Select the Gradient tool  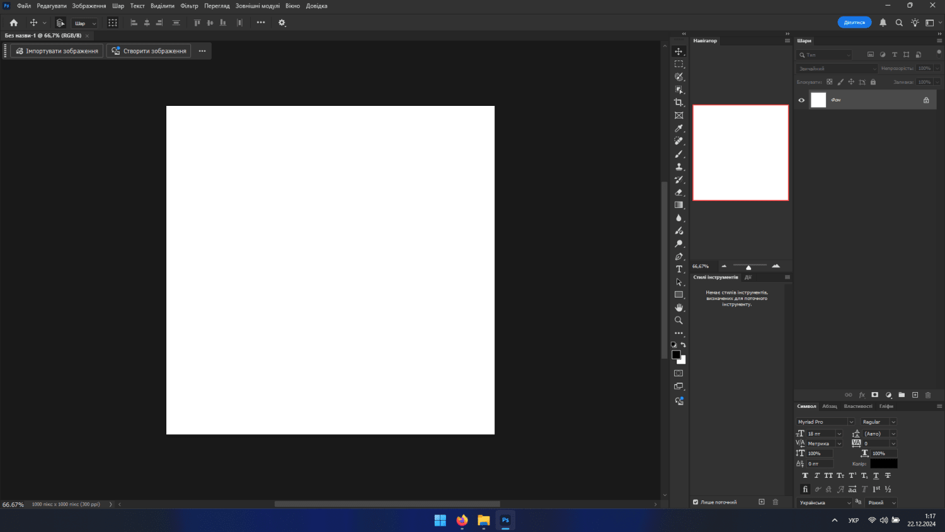(x=679, y=205)
